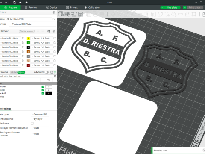
Task: Click the Auto orient toolbar icon
Action: tap(74, 14)
